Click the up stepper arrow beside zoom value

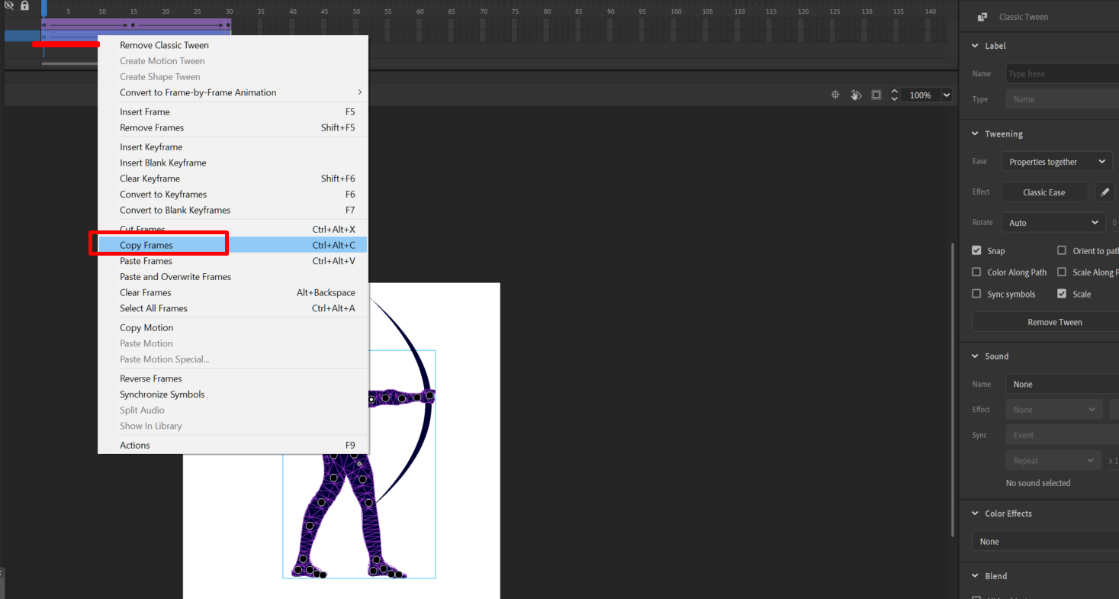click(895, 90)
